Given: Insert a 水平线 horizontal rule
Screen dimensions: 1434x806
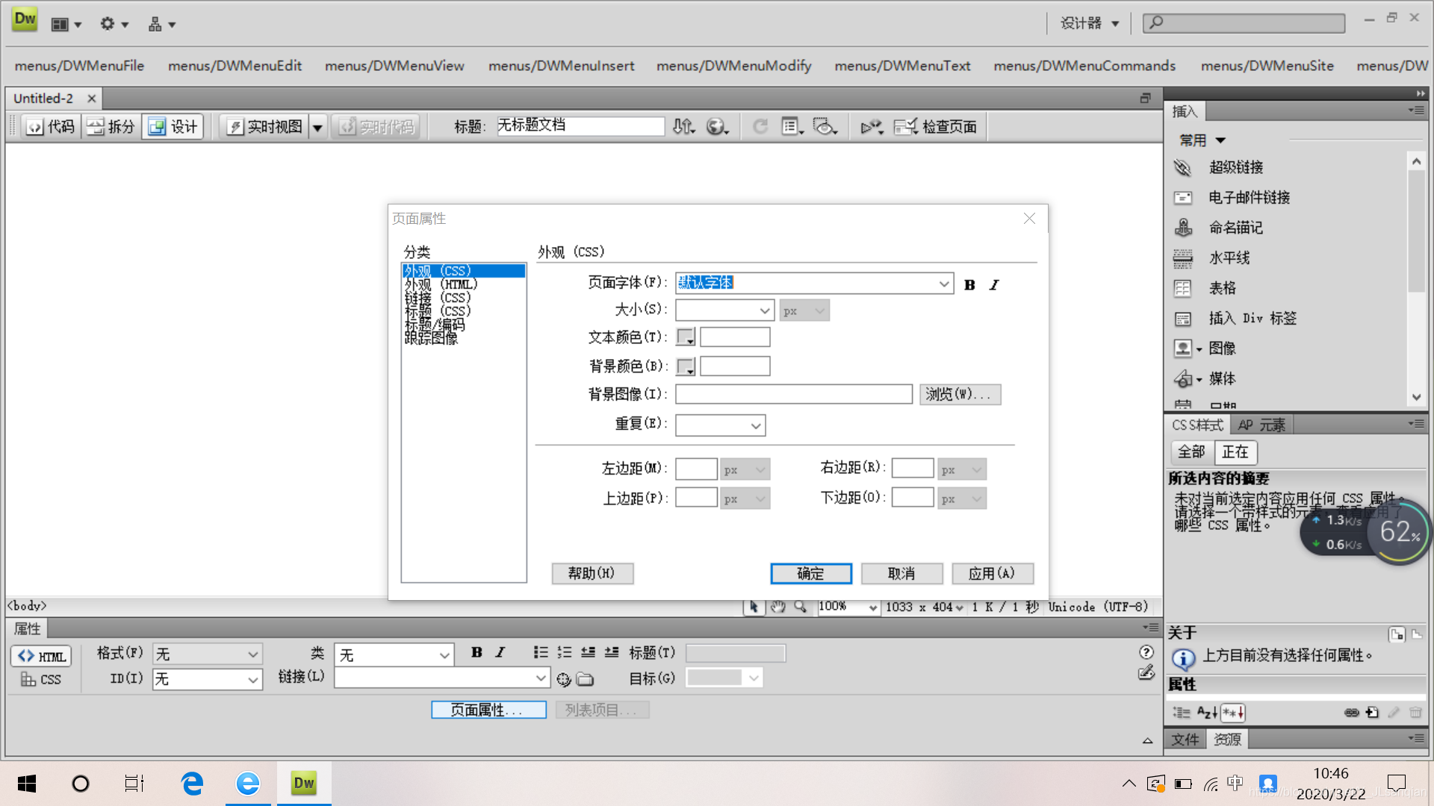Looking at the screenshot, I should (x=1183, y=258).
